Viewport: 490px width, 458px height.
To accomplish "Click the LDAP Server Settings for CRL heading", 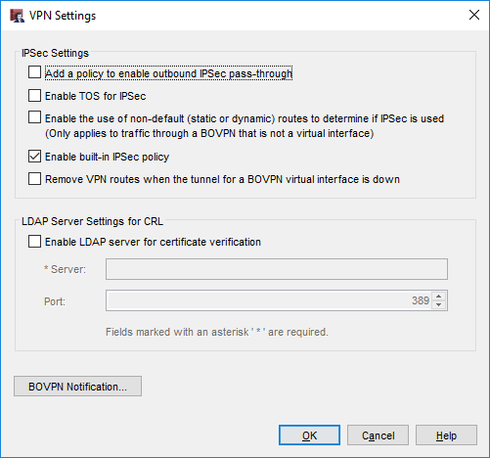I will click(x=92, y=221).
